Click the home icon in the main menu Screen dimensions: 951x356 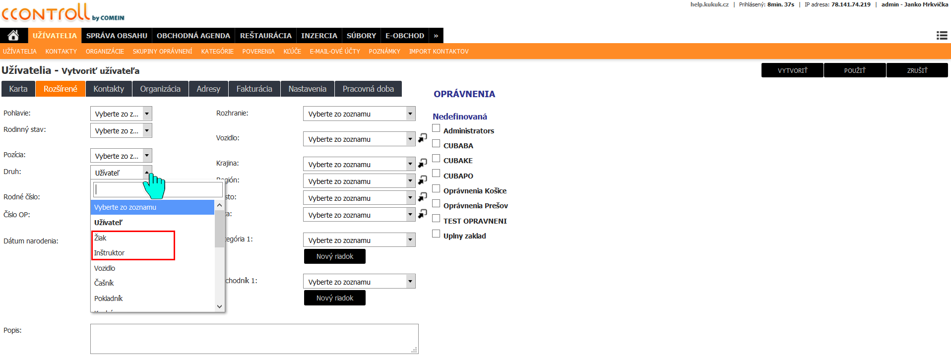(x=13, y=35)
